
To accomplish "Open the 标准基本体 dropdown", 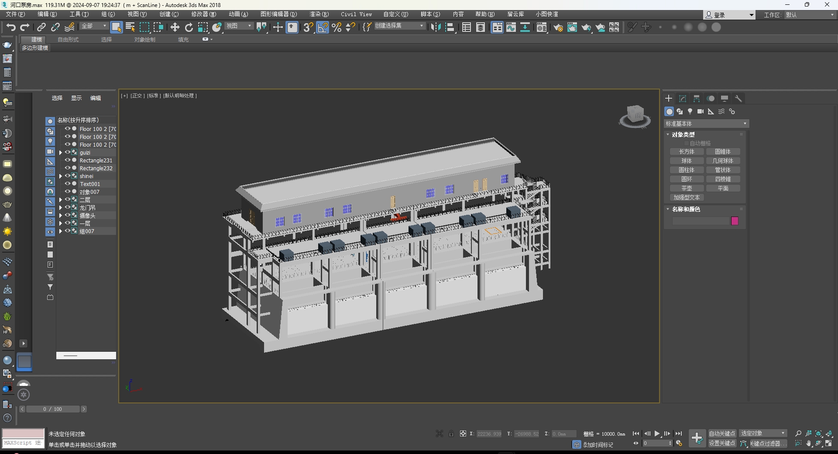I will 706,124.
